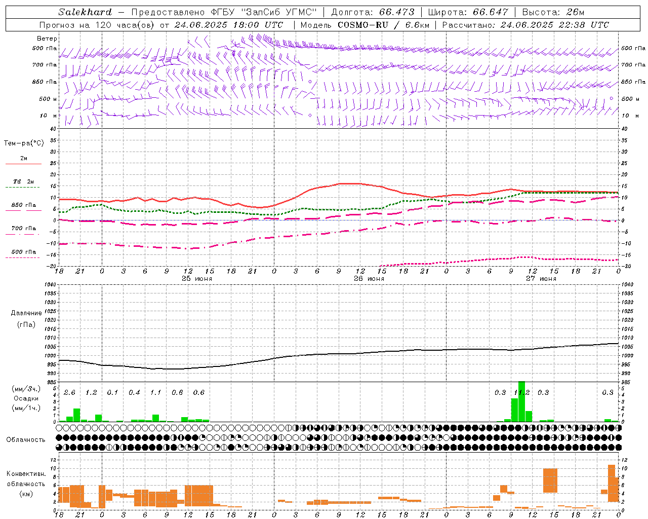Select the 850 гПа temperature legend entry

[x=23, y=205]
